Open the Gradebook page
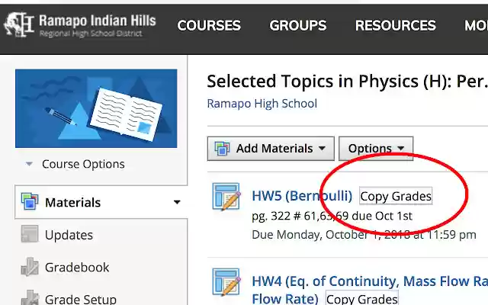Viewport: 488px width, 305px height. (77, 268)
